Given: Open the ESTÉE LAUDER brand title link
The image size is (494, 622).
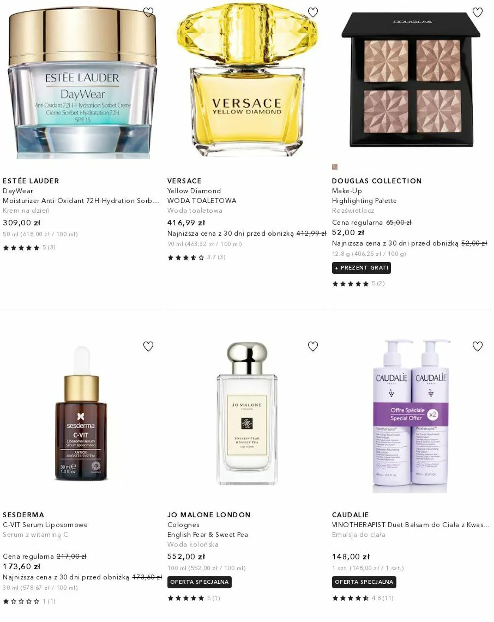Looking at the screenshot, I should (31, 181).
